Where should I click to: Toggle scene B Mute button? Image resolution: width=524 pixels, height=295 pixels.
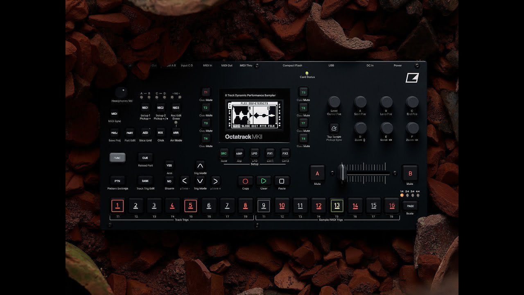410,173
